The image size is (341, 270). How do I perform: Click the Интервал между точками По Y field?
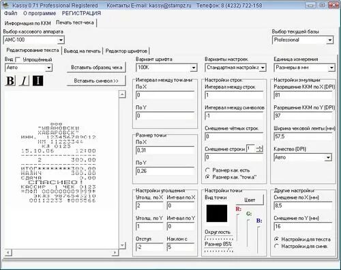(165, 116)
